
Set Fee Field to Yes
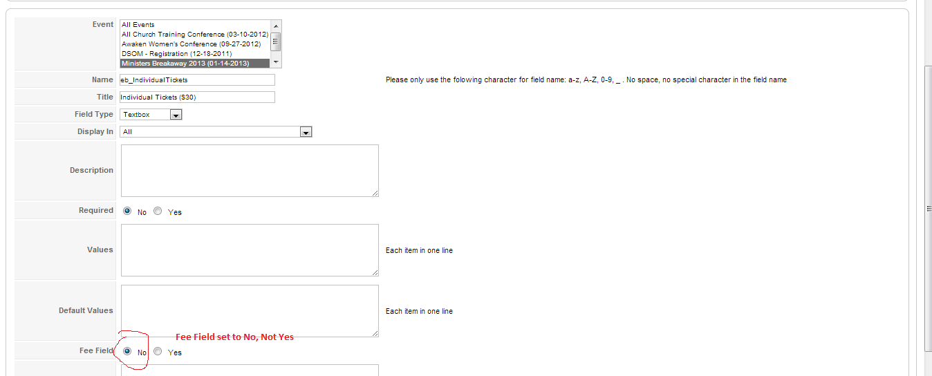tap(158, 352)
